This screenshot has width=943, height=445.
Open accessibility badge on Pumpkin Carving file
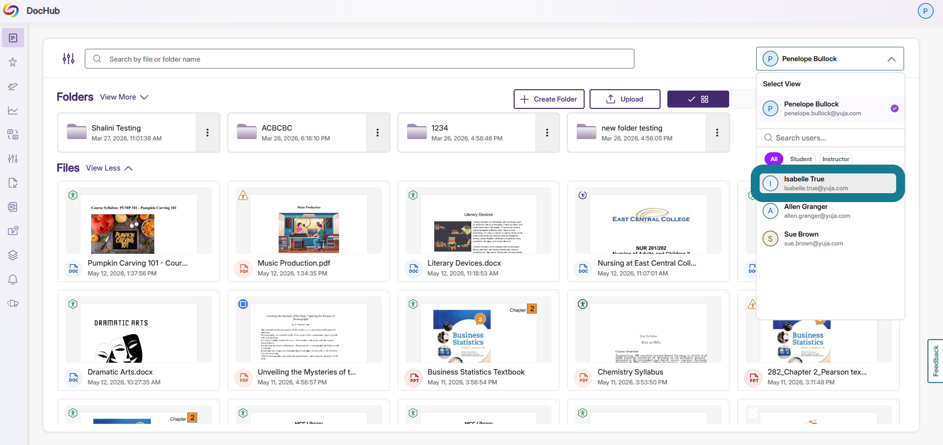pyautogui.click(x=73, y=195)
